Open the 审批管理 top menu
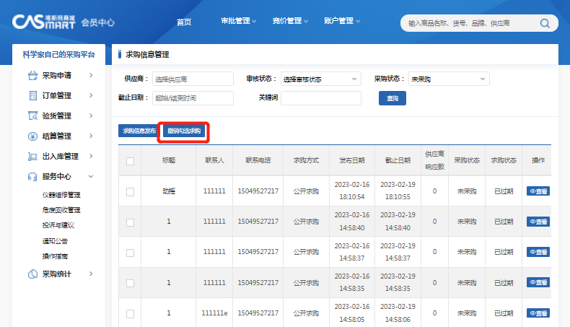 pos(239,21)
